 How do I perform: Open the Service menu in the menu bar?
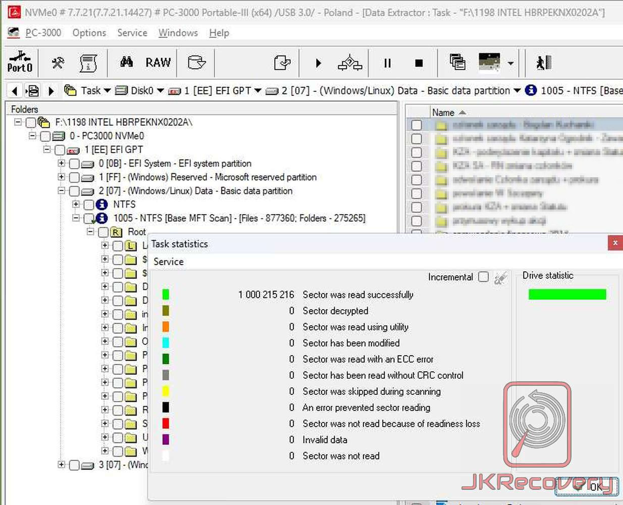132,33
